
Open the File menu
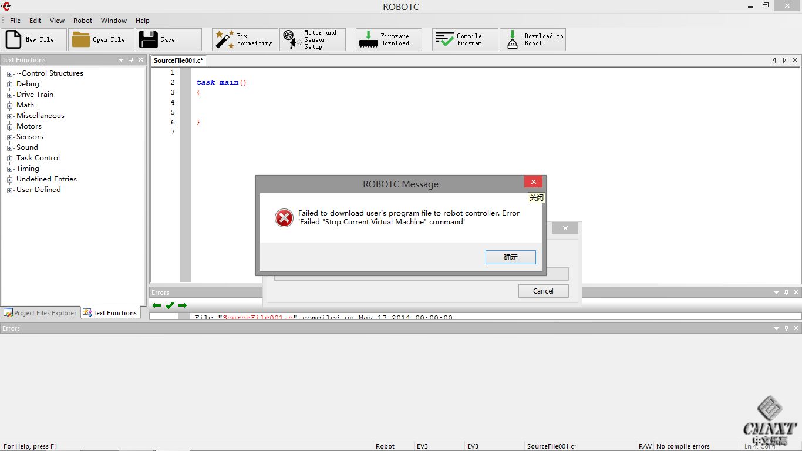(x=15, y=21)
